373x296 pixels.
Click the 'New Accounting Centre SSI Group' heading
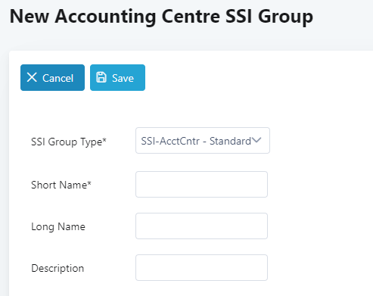pyautogui.click(x=161, y=17)
